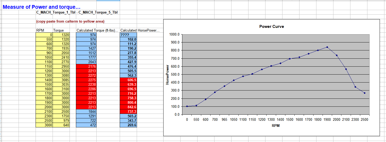This screenshot has width=386, height=142.
Task: Click the last data point on power curve
Action: click(364, 93)
